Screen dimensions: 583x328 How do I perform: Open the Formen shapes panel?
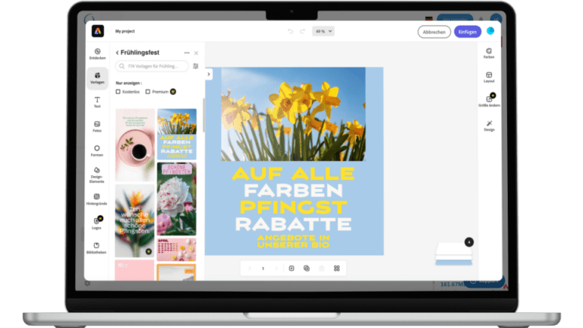click(97, 150)
